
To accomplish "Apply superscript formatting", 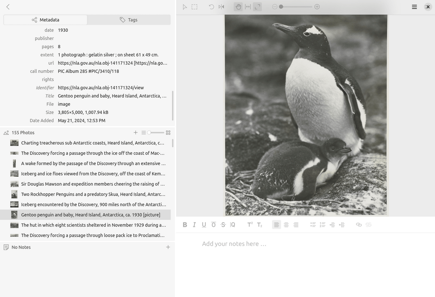I will [x=250, y=225].
